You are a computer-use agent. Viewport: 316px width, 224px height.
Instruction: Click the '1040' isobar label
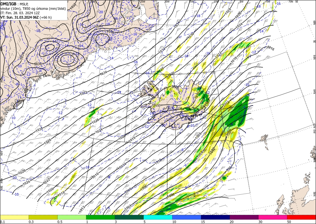click(x=99, y=26)
